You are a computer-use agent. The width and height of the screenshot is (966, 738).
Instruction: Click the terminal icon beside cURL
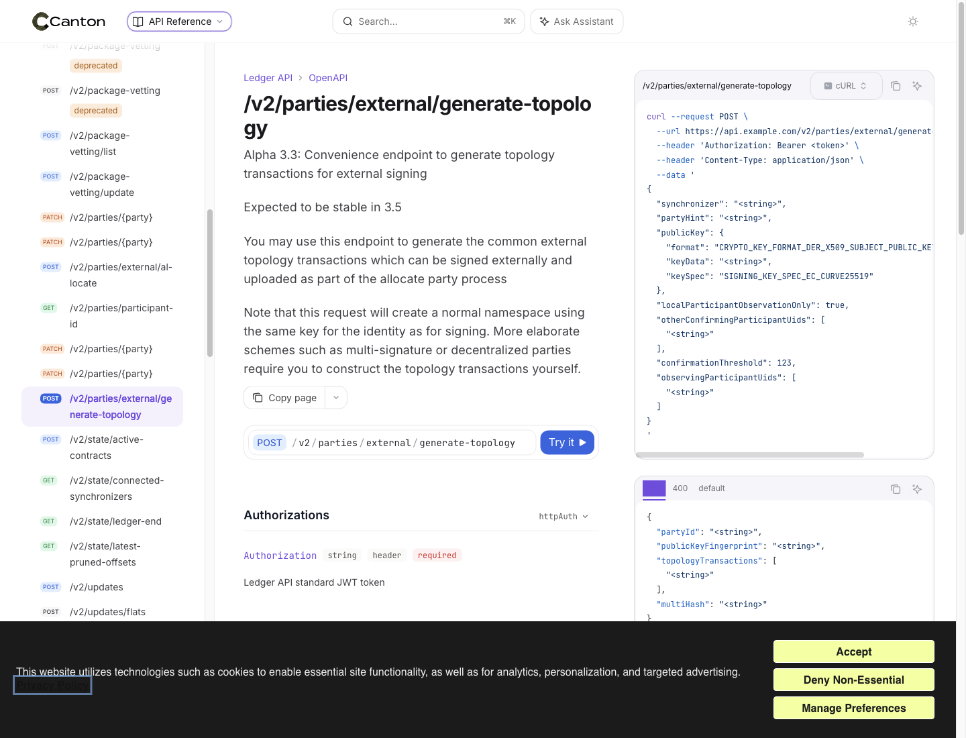(828, 86)
